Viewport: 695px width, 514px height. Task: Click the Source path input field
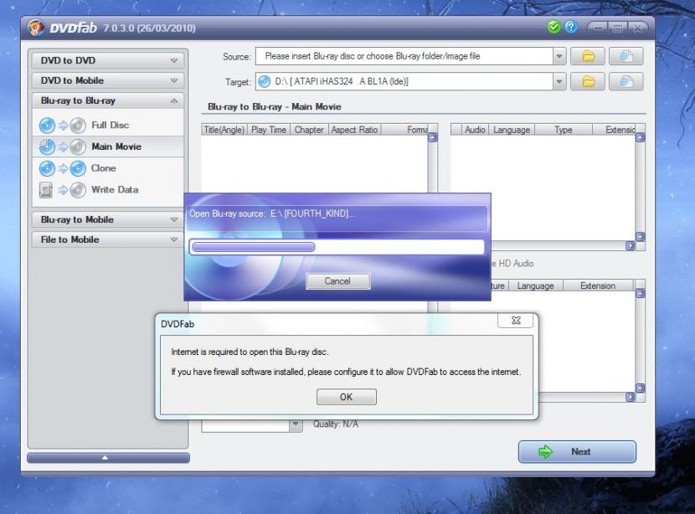tap(404, 56)
